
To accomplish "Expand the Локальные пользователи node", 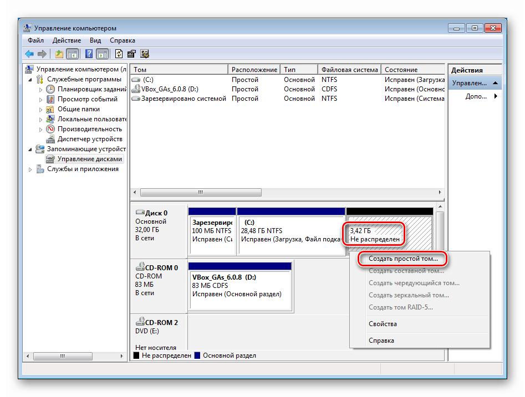I will coord(40,120).
